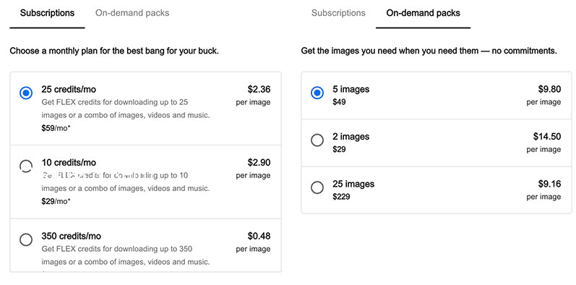Choose the 2 images pack radio button
576x285 pixels.
[317, 140]
